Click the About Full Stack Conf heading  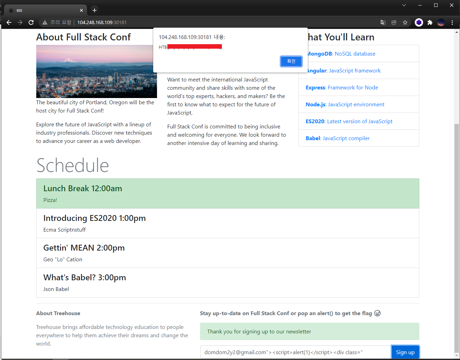(84, 37)
